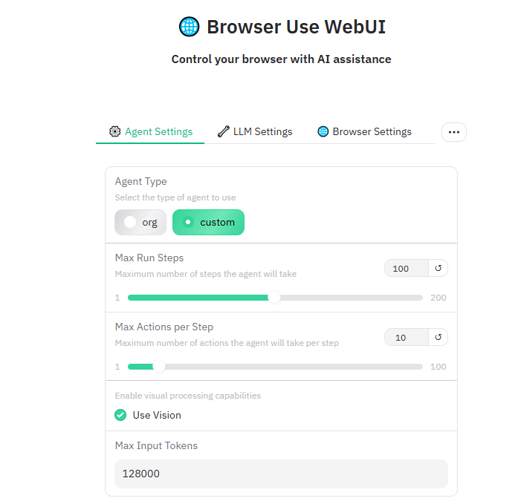This screenshot has width=518, height=504.
Task: Click the Max Actions per Step slider handle
Action: (x=158, y=367)
